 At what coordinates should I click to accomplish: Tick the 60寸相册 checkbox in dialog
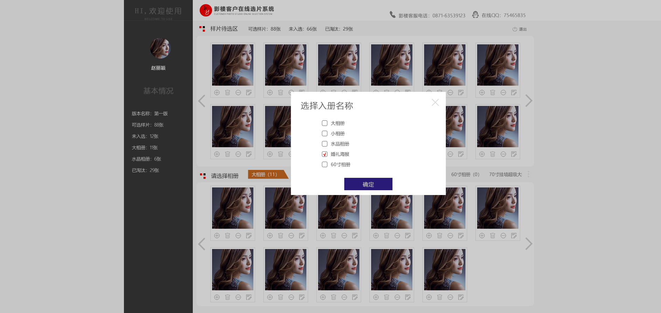click(325, 164)
